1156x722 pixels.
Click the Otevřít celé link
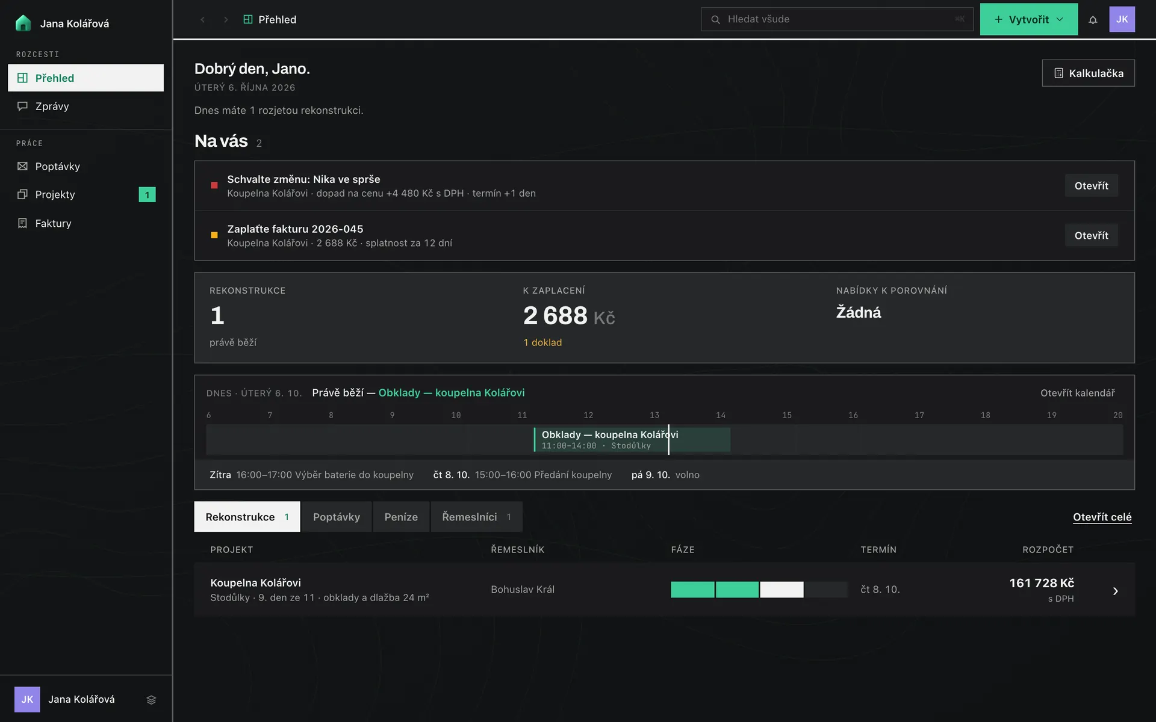pyautogui.click(x=1102, y=517)
